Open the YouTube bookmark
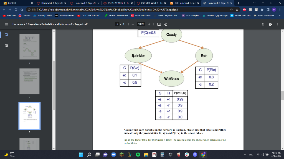Image resolution: width=284 pixels, height=159 pixels. click(9, 15)
